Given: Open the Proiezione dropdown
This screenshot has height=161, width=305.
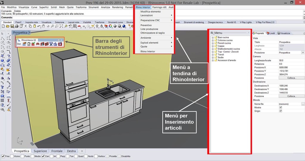Looking at the screenshot, I should pyautogui.click(x=303, y=52).
